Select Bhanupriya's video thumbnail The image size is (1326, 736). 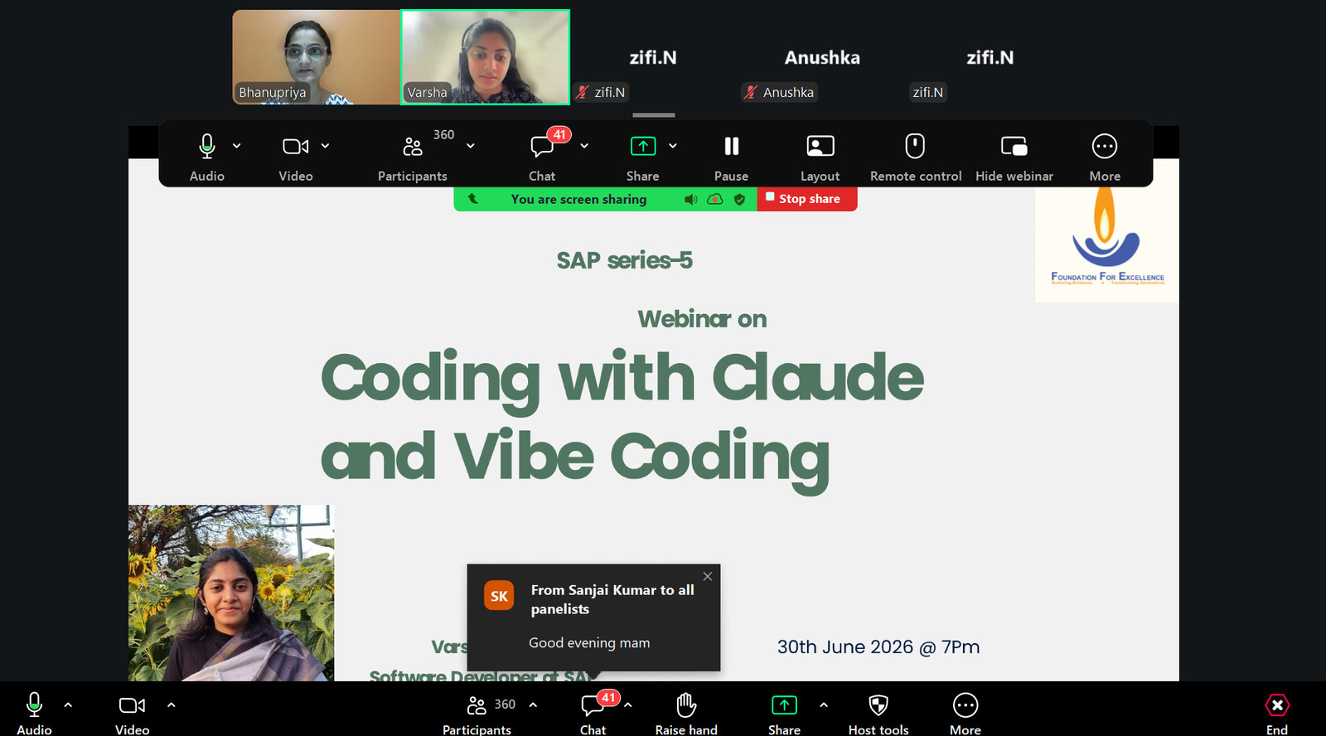click(317, 57)
